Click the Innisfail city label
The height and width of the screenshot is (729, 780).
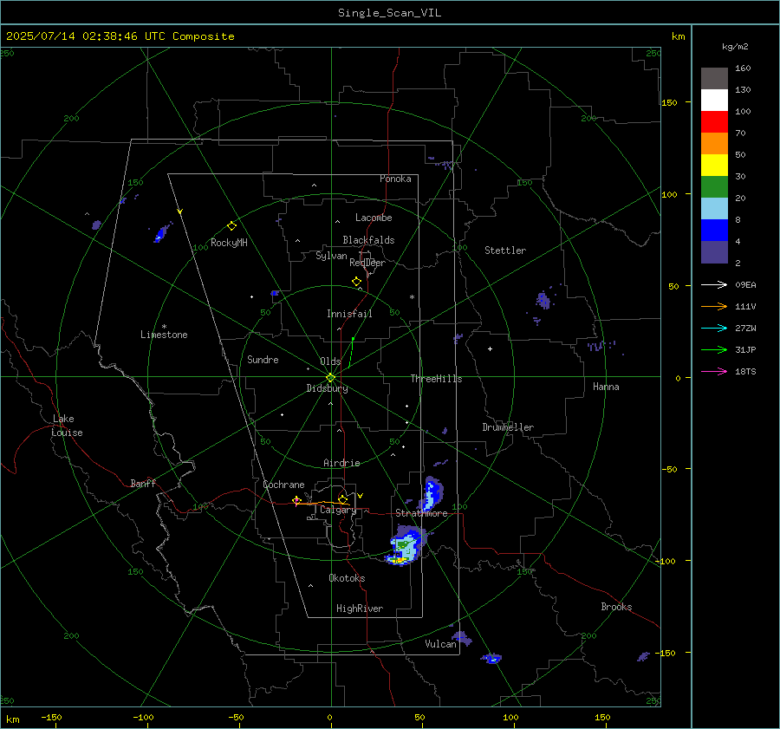(x=349, y=314)
